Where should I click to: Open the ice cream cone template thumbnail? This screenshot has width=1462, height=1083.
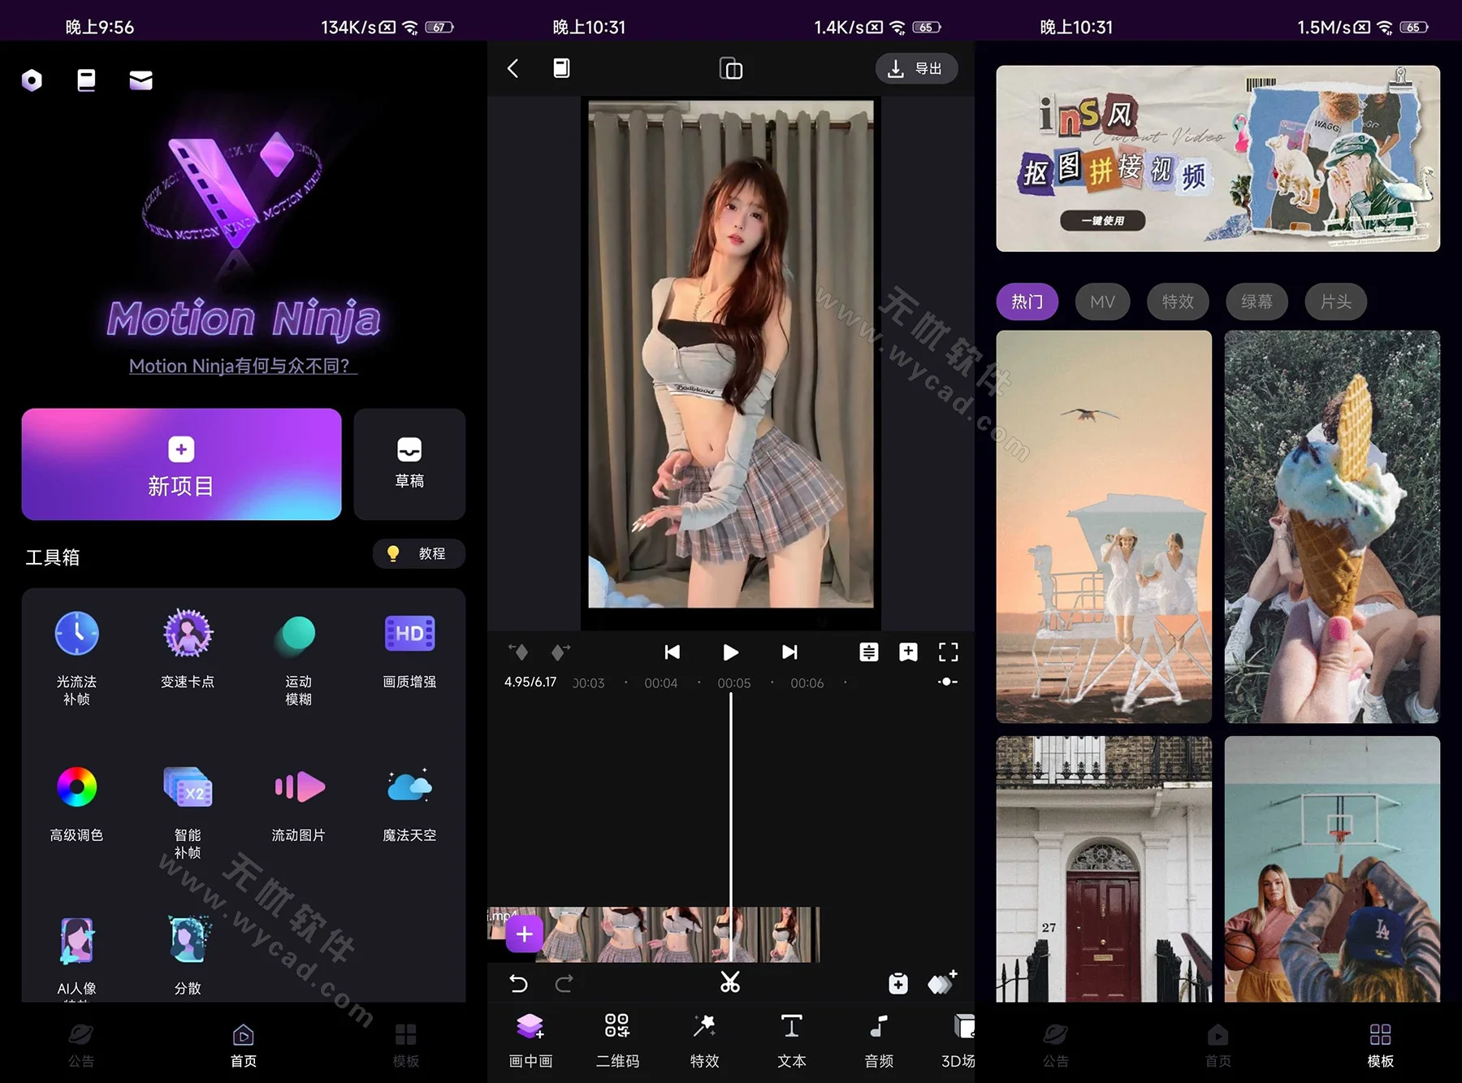(x=1331, y=526)
